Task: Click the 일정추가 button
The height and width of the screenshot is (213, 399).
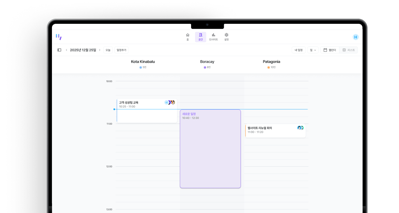Action: point(121,50)
